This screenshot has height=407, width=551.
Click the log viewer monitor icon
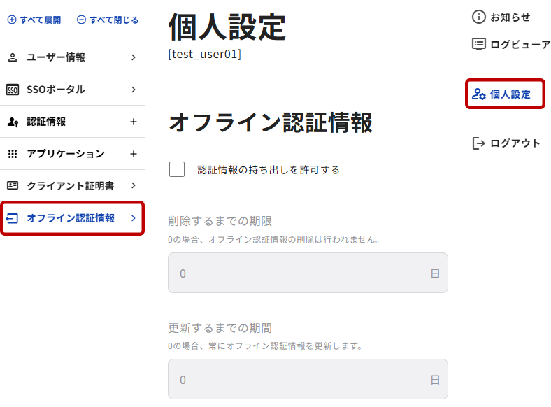coord(478,45)
